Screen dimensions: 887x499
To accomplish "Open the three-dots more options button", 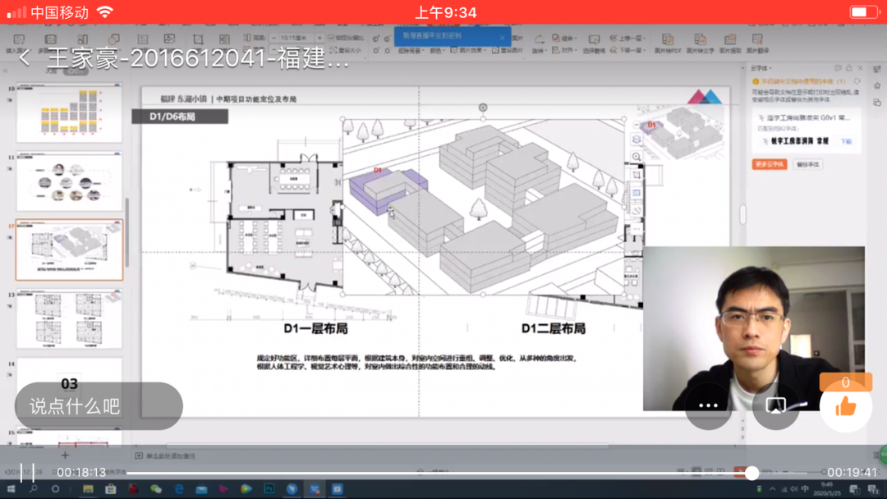I will pos(708,405).
